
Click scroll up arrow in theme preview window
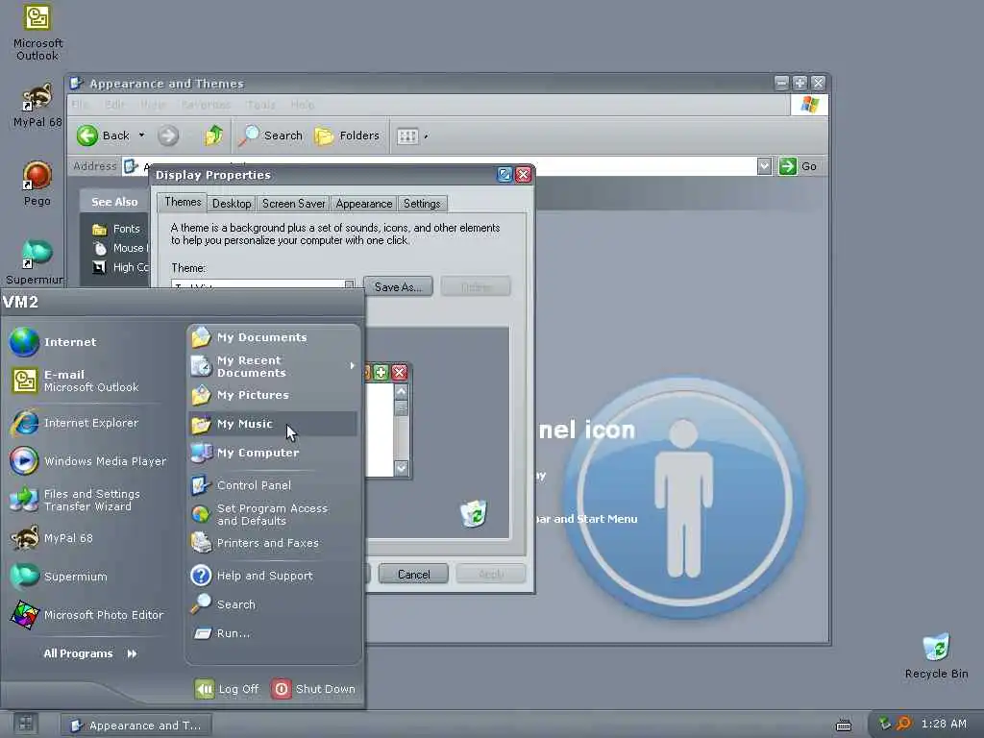coord(401,392)
